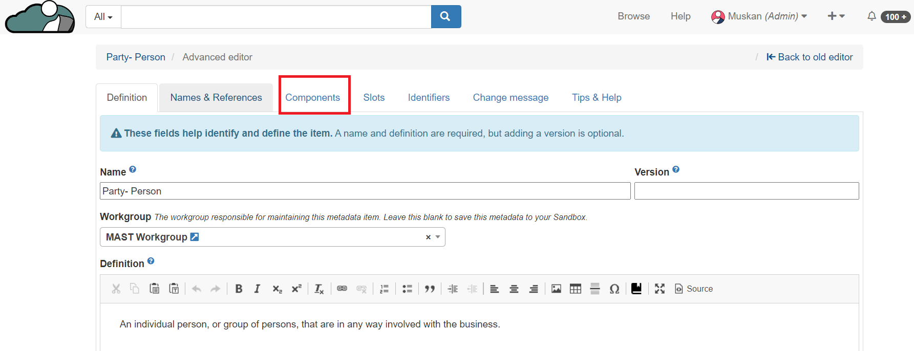The height and width of the screenshot is (351, 914).
Task: Expand the Muskan (Admin) user menu
Action: [x=759, y=16]
